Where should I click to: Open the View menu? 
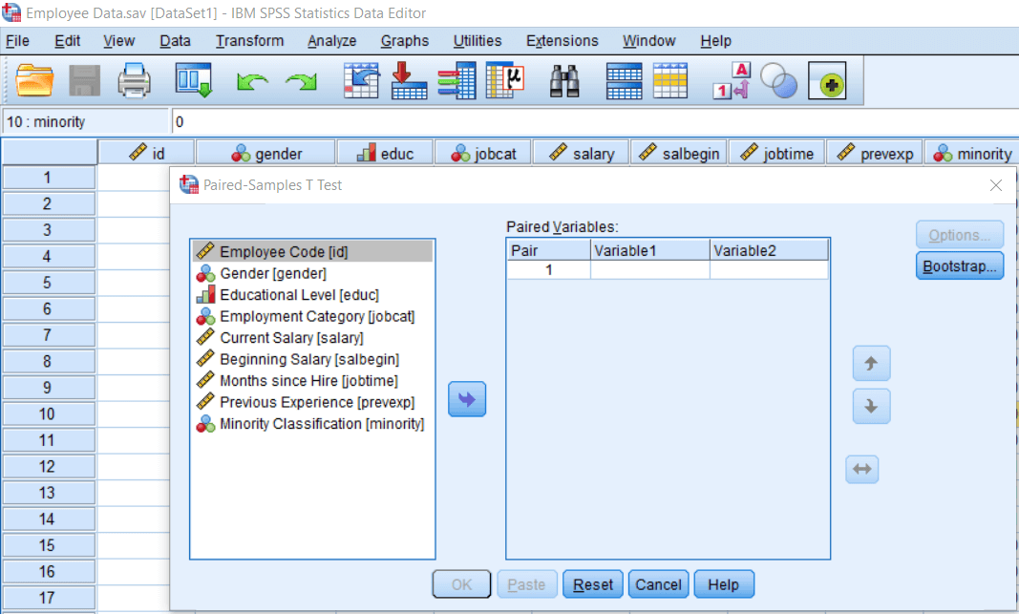[x=119, y=41]
